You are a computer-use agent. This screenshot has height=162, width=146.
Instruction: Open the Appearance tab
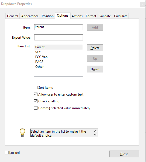coord(30,16)
